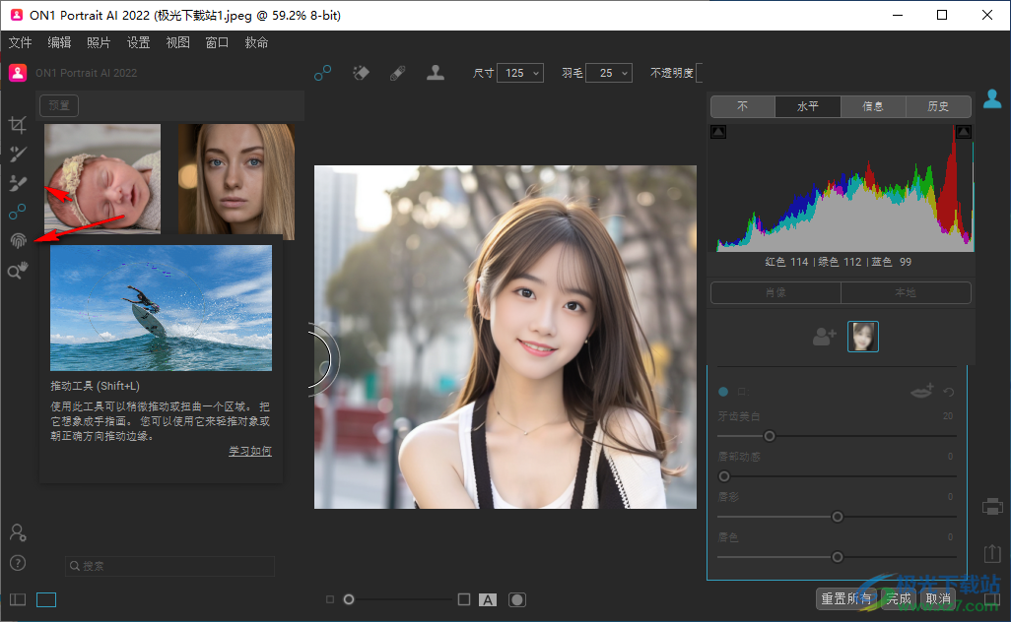
Task: Toggle the right panel layout icon at bottom right
Action: point(993,599)
